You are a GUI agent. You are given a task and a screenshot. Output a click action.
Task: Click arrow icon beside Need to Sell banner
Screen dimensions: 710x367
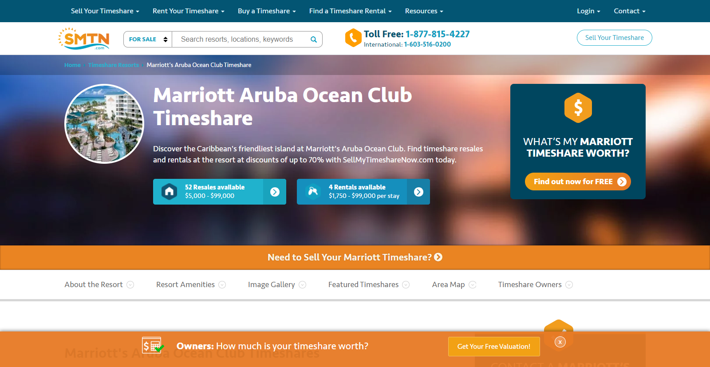[x=438, y=257]
